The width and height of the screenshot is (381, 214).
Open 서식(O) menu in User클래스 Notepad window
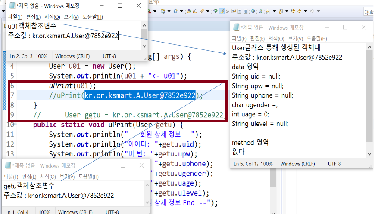[x=276, y=39]
